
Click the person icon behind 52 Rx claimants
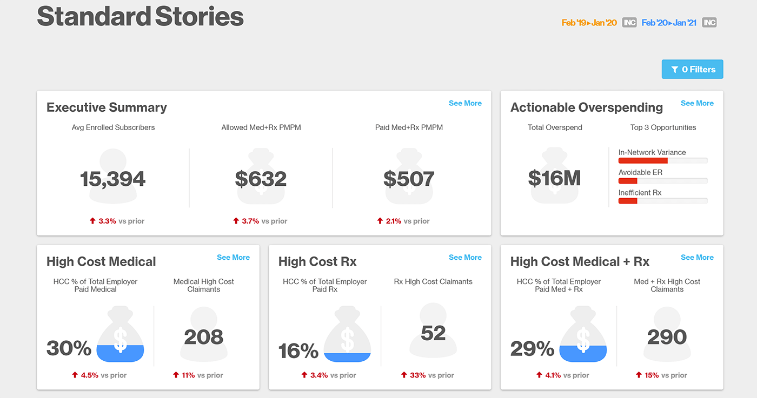[x=433, y=330]
